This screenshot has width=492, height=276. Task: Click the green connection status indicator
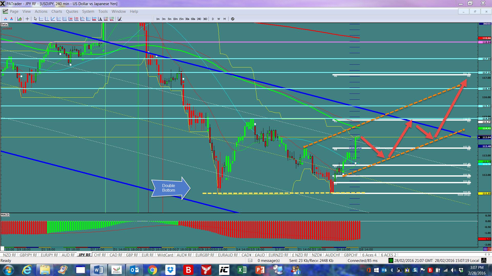[391, 261]
